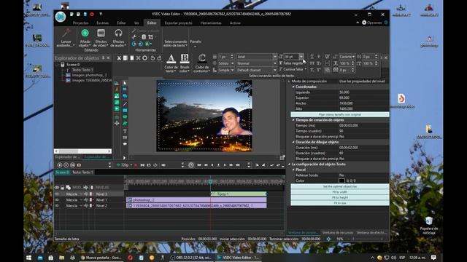Open the Exportar proyecto tab

[x=178, y=23]
